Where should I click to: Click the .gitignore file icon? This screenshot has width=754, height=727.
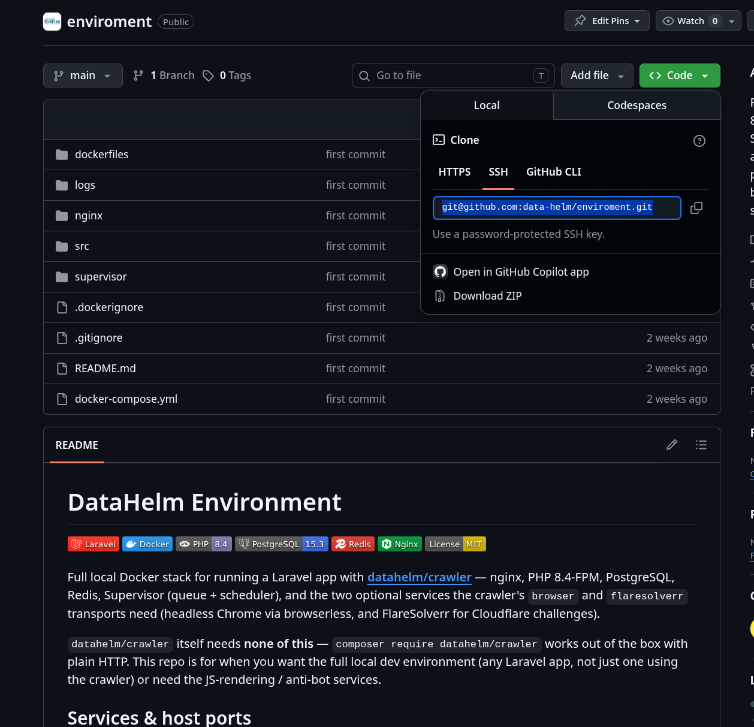tap(62, 338)
